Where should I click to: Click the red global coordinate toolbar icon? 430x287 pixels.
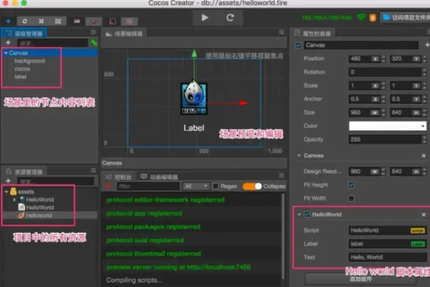[x=129, y=21]
